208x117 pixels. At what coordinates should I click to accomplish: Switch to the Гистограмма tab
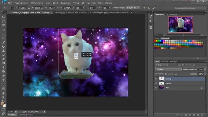pyautogui.click(x=171, y=14)
